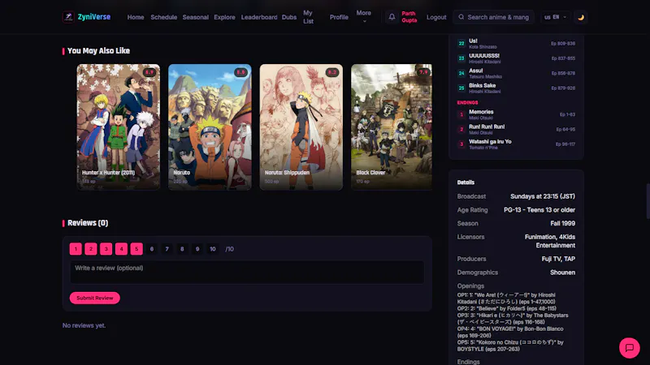Image resolution: width=650 pixels, height=365 pixels.
Task: Select opening 24 Assu!
Action: 516,73
